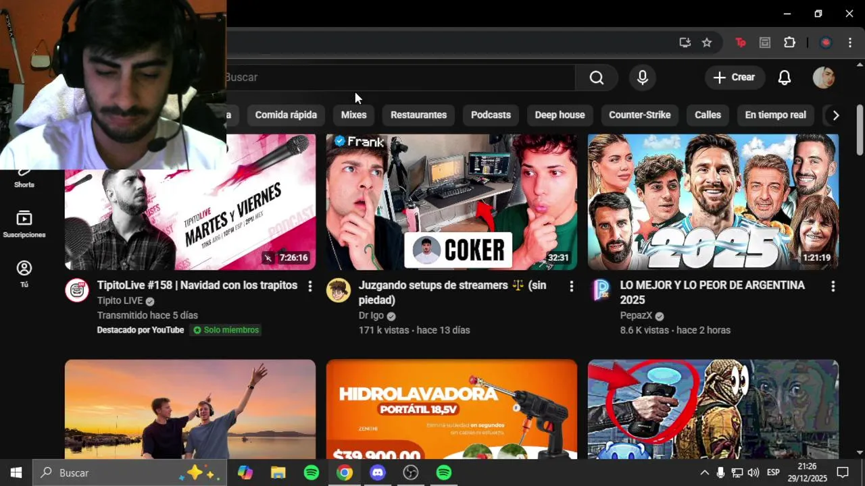Open the Argentina 2025 video thumbnail
Viewport: 865px width, 486px height.
(x=713, y=202)
